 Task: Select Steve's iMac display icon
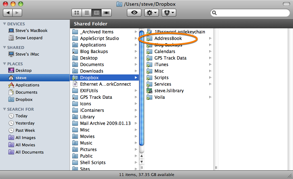coord(11,54)
